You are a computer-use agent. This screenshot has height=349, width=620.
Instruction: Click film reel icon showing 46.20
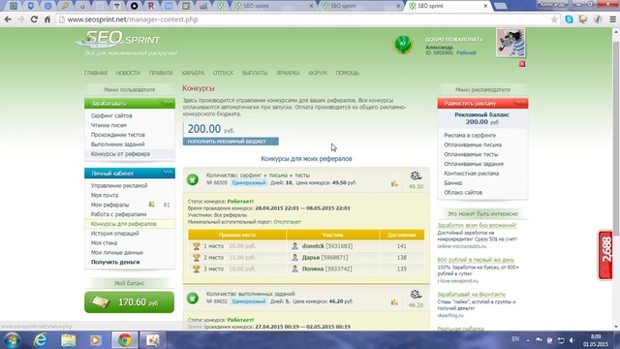click(x=416, y=295)
